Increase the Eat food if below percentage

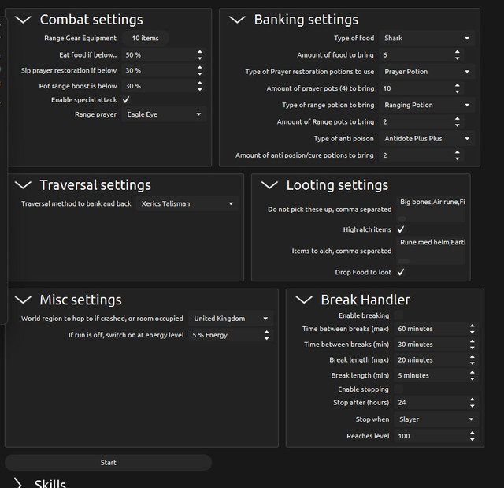200,52
